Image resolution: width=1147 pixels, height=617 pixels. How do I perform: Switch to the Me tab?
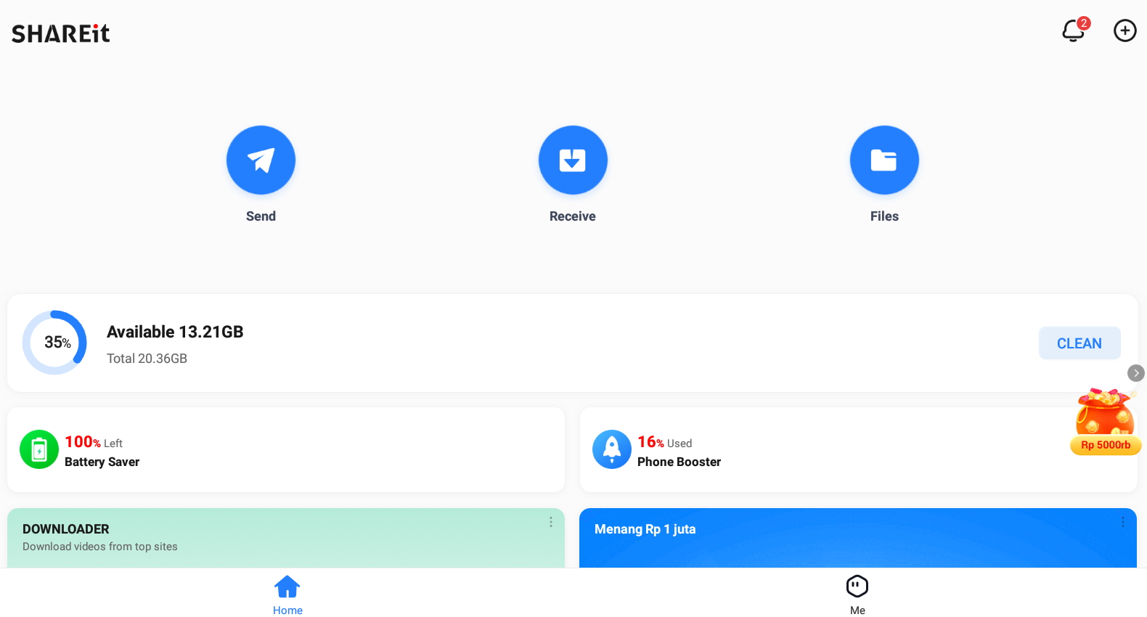(x=857, y=595)
